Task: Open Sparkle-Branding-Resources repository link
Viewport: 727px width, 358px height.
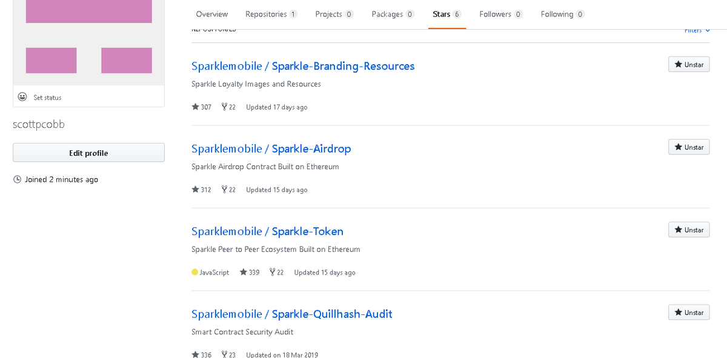Action: [303, 66]
